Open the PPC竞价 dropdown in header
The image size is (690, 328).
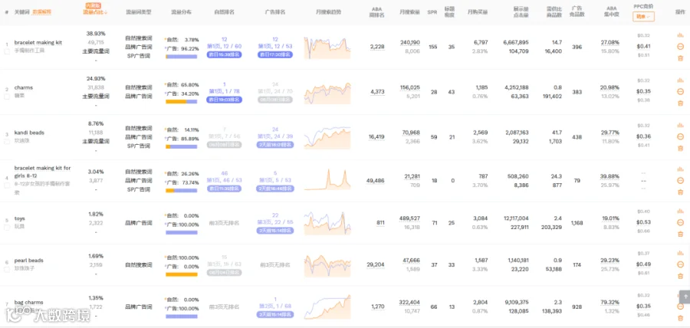(x=643, y=17)
